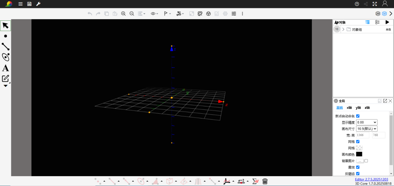Click the paste clipboard icon
This screenshot has height=186, width=394.
115,14
